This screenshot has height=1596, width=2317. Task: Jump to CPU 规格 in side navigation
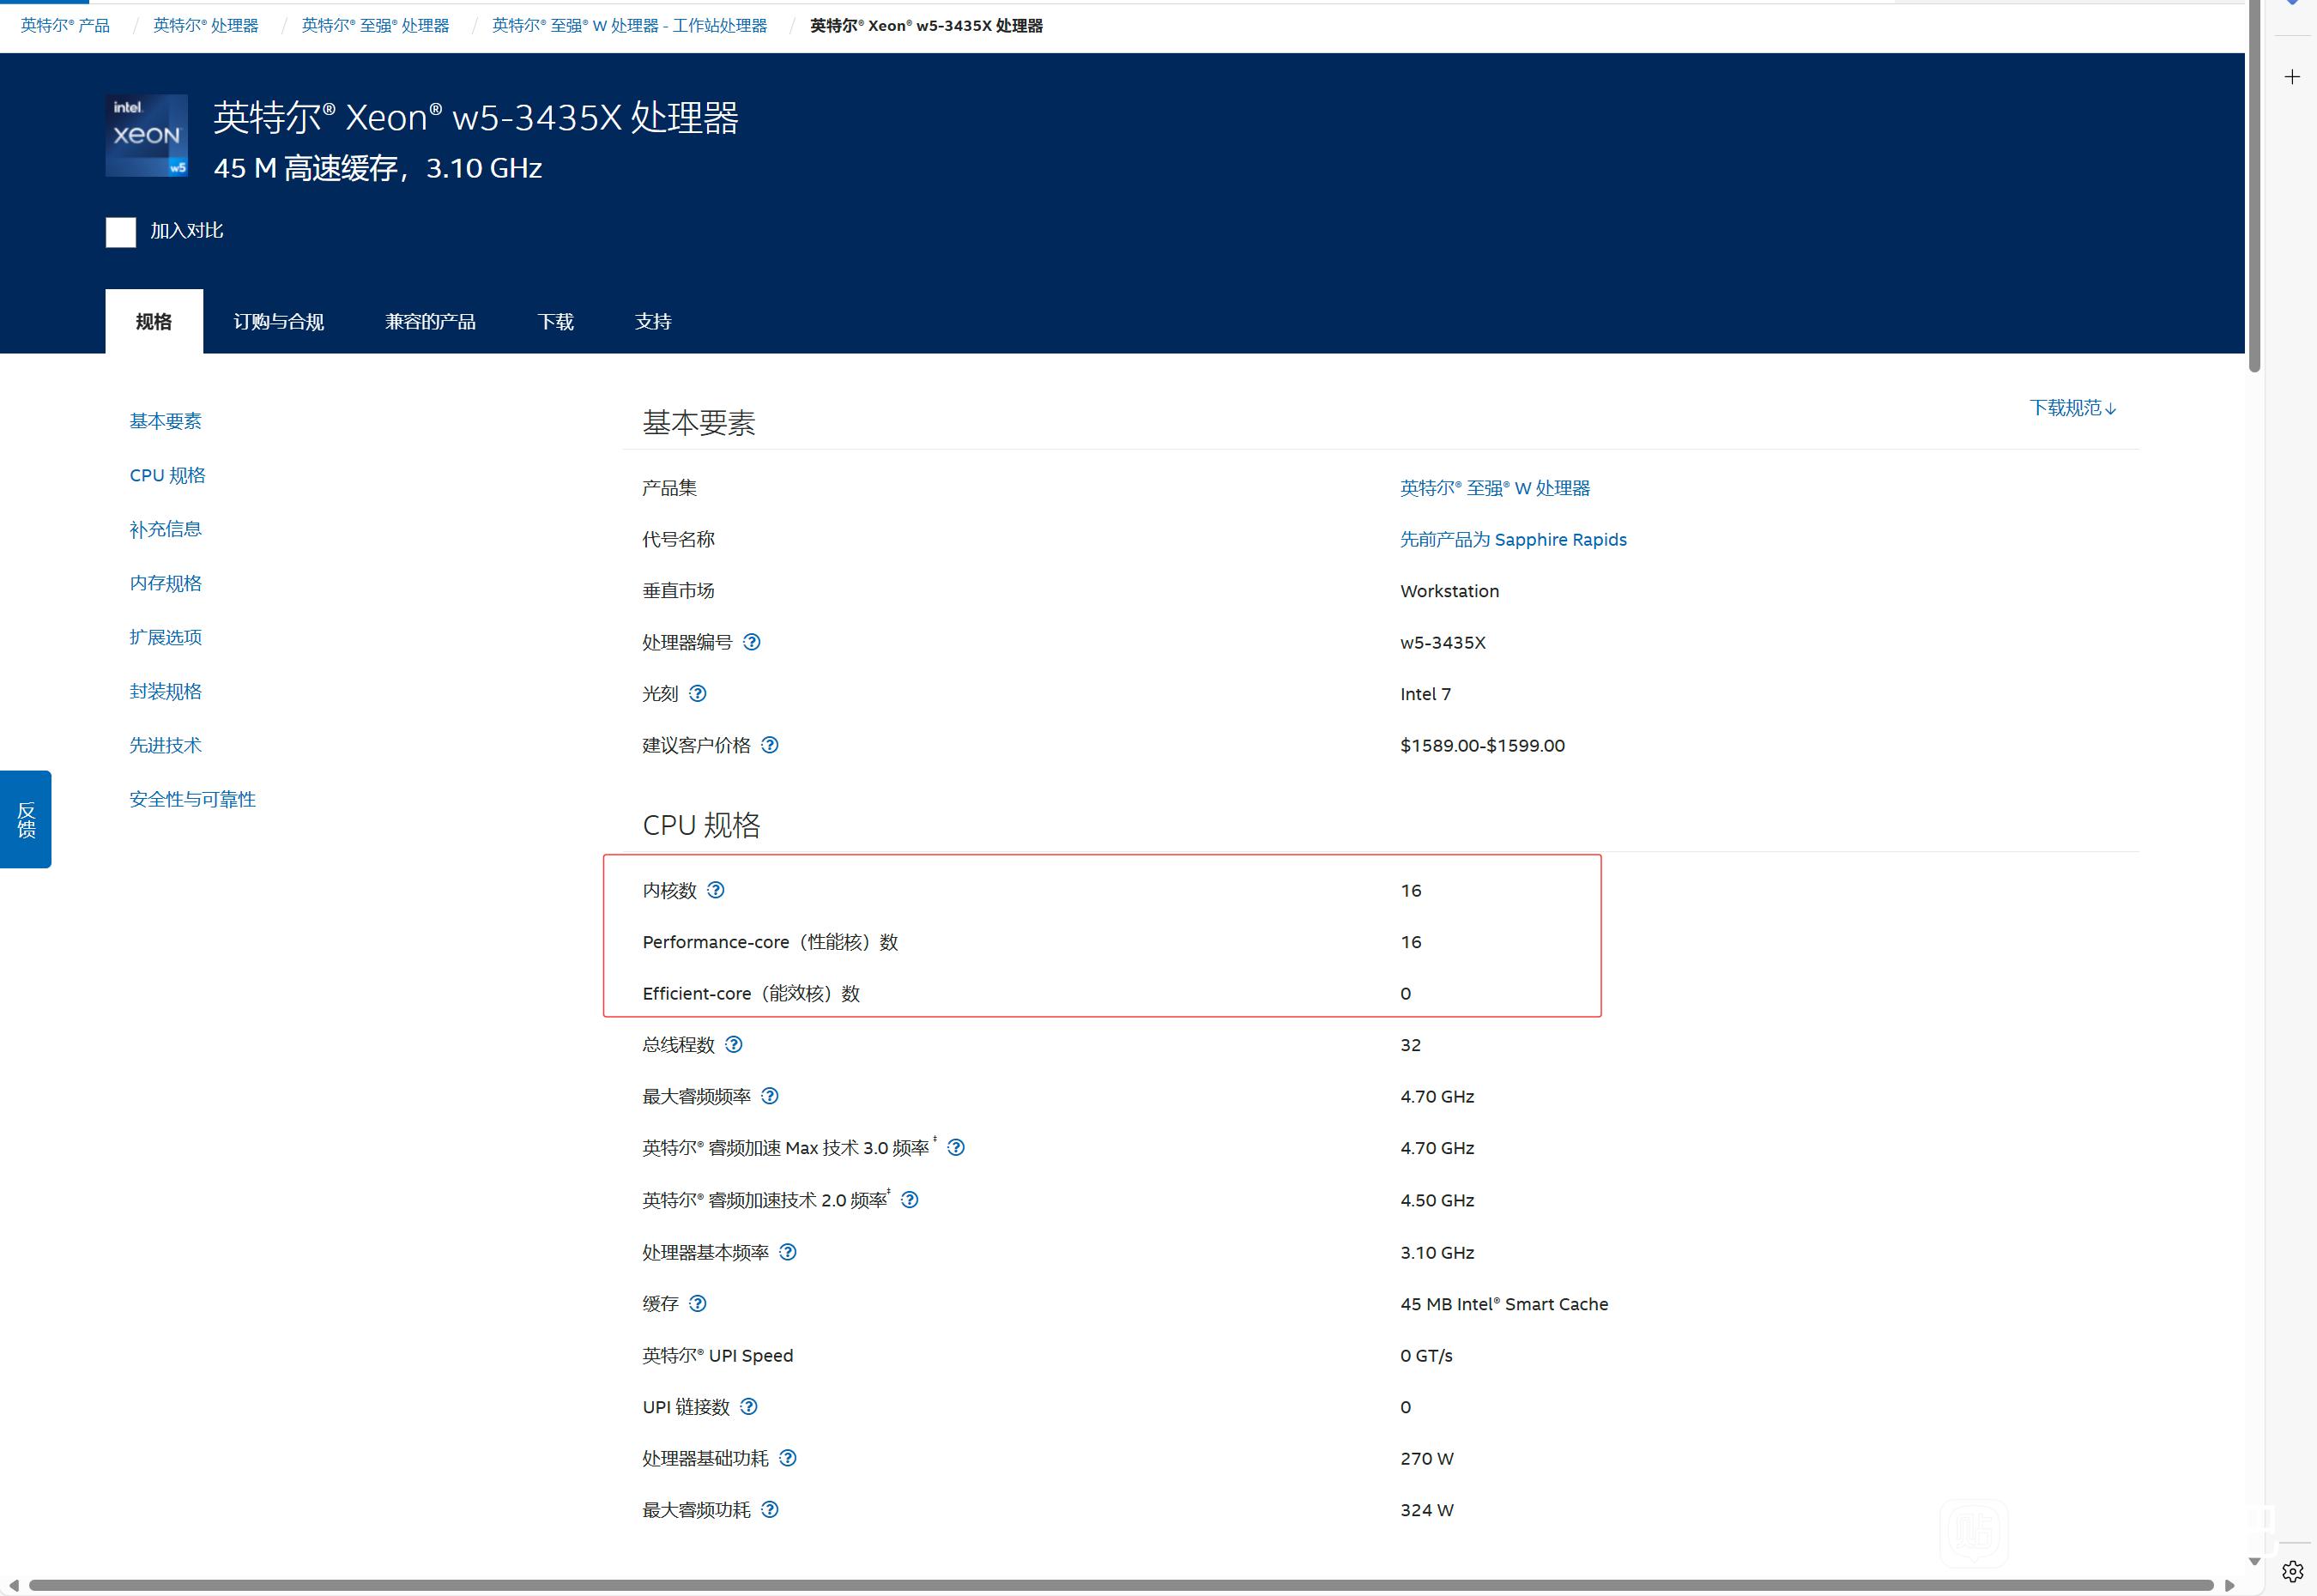click(167, 475)
